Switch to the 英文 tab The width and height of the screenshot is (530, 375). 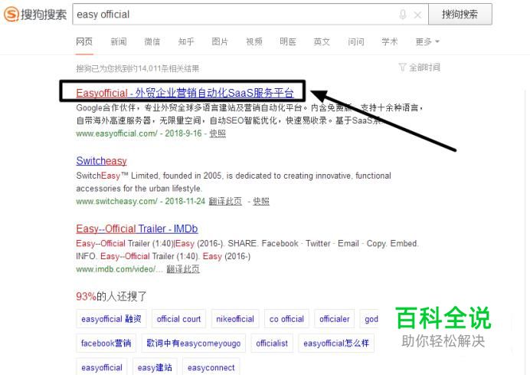tap(322, 41)
